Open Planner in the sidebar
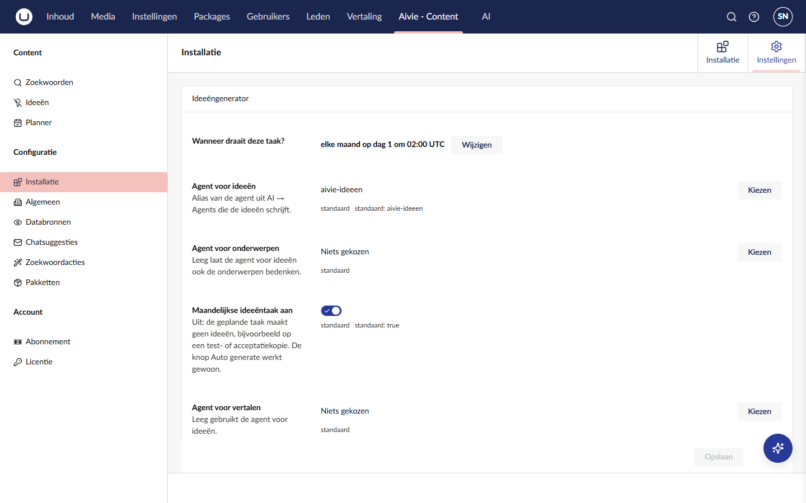 tap(84, 122)
